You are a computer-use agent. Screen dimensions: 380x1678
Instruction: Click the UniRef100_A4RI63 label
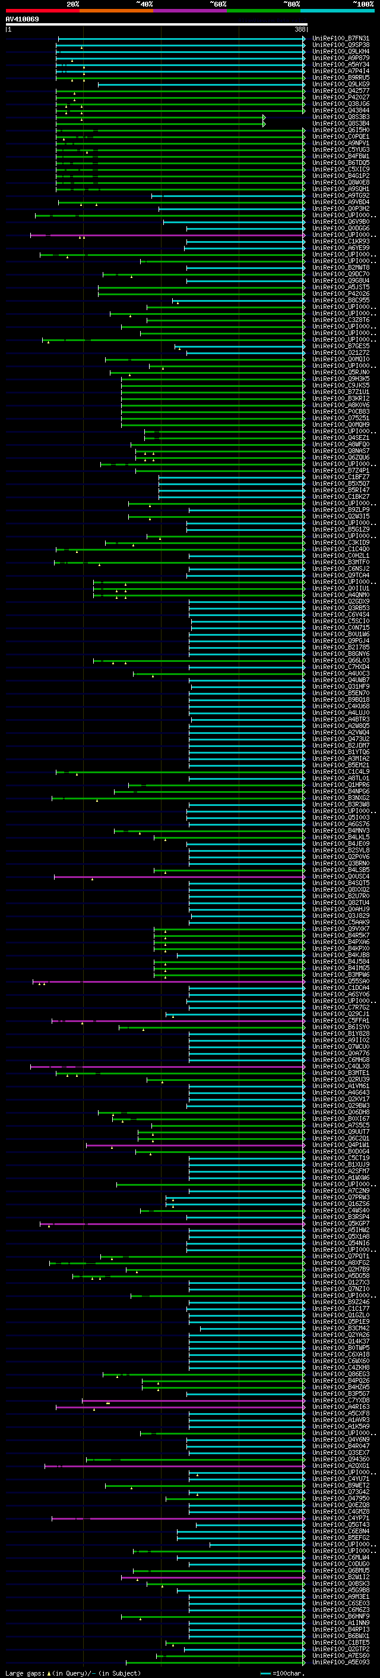341,1407
